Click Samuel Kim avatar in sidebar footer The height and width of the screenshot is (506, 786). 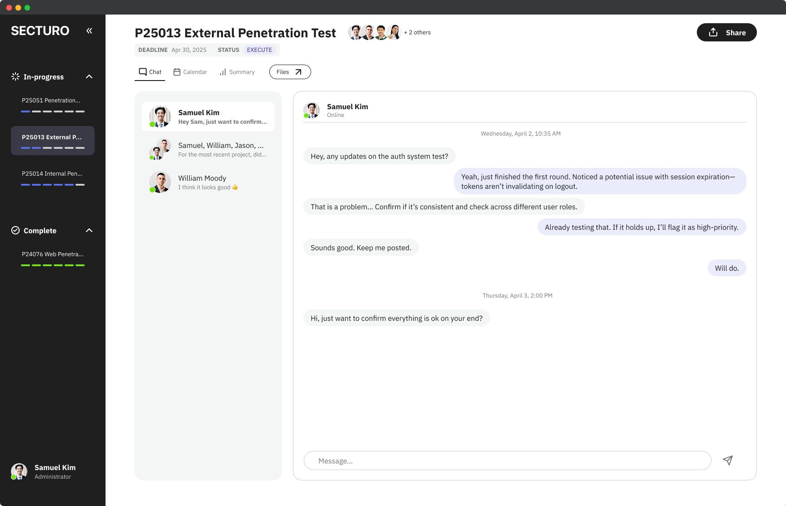click(19, 471)
